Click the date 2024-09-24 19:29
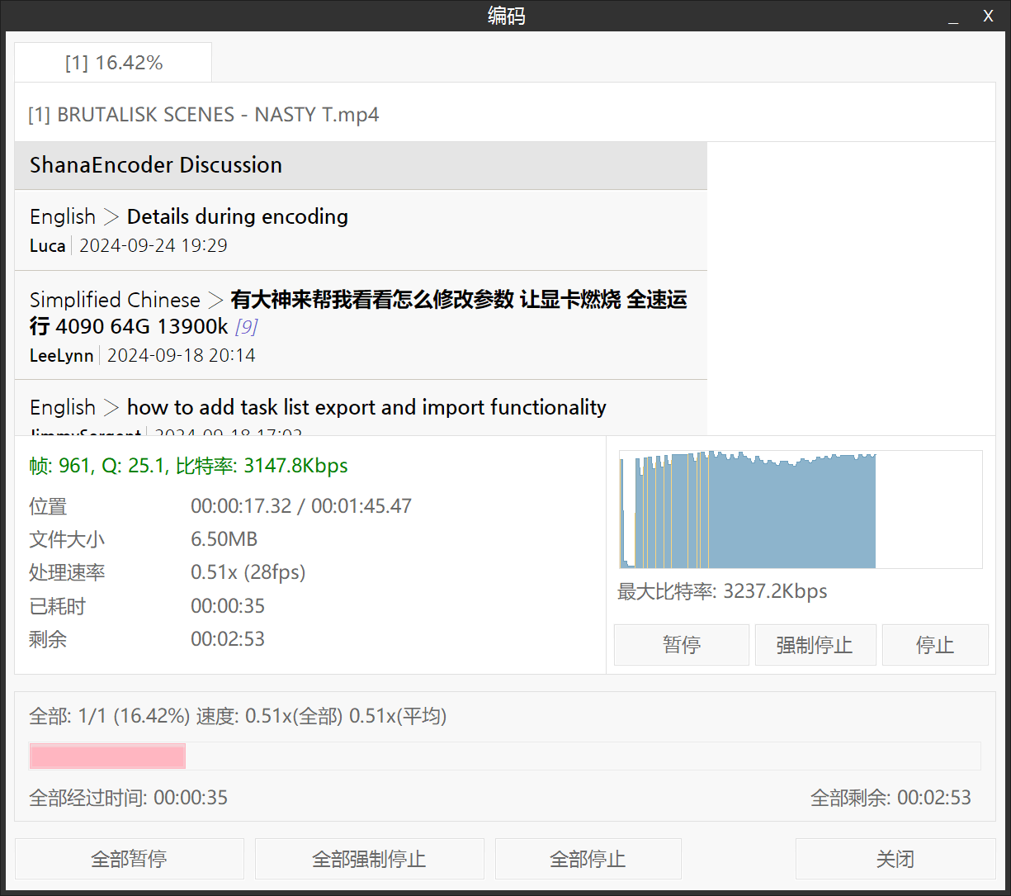Screen dimensions: 1011x896 point(154,245)
